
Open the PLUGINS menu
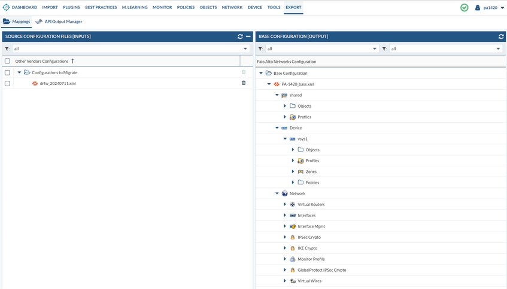pyautogui.click(x=71, y=7)
